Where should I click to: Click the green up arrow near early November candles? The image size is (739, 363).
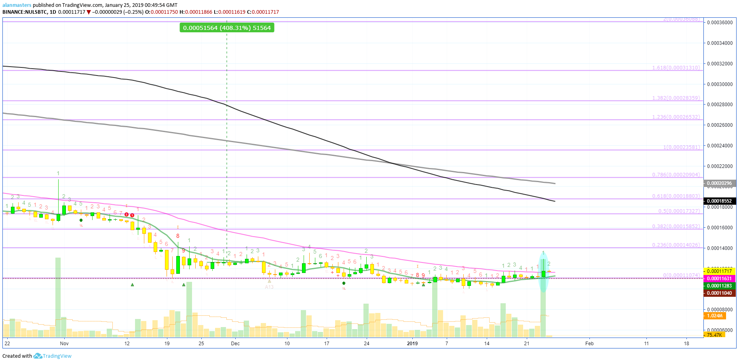[x=81, y=220]
